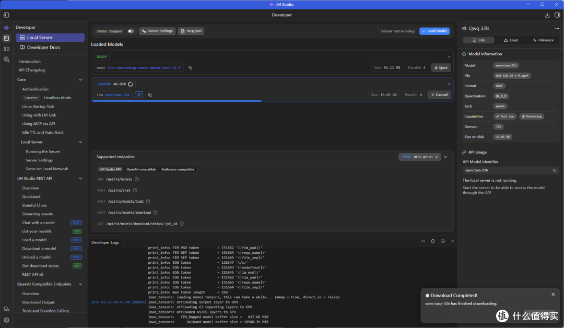Select the LM Studio API endpoints tab
The image size is (564, 328).
[110, 169]
